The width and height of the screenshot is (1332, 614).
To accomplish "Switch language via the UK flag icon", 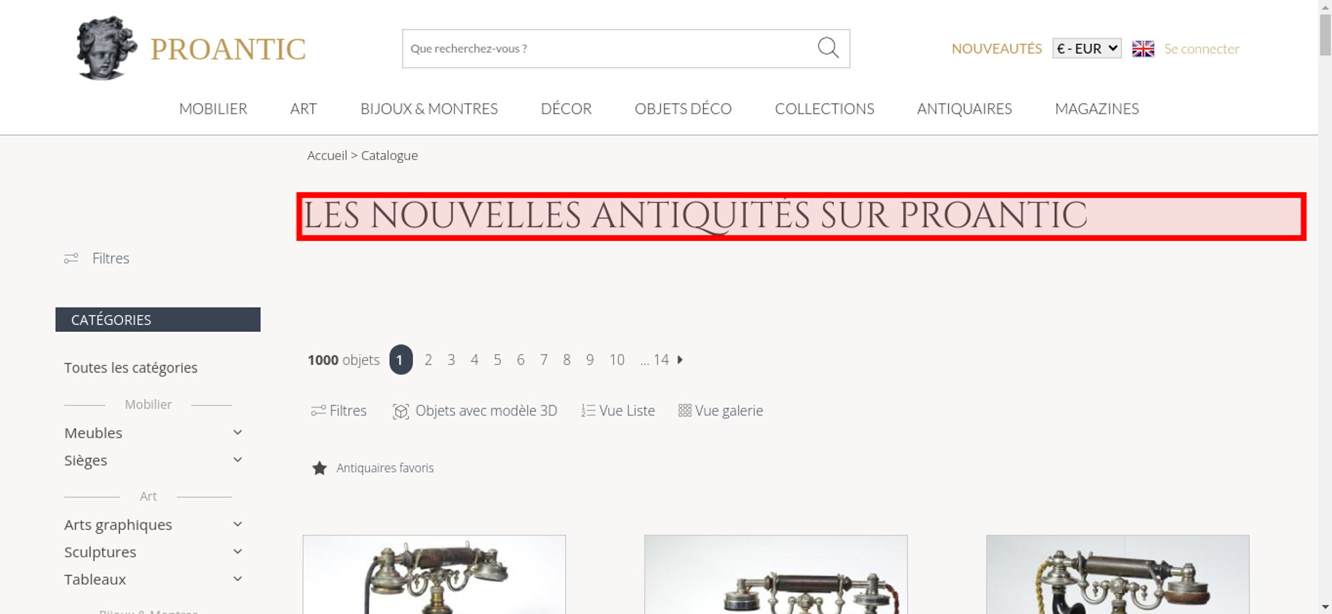I will click(1143, 49).
